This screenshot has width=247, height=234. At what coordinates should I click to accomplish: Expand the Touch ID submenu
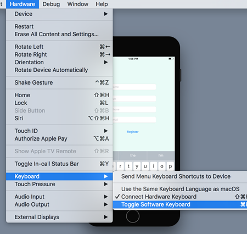59,131
